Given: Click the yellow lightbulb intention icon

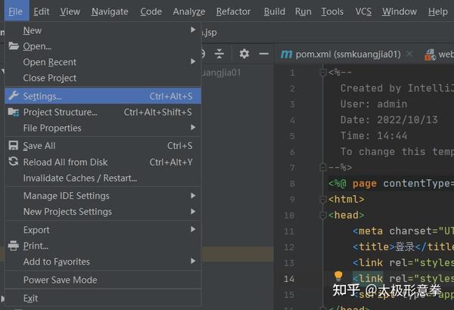Looking at the screenshot, I should pyautogui.click(x=338, y=276).
